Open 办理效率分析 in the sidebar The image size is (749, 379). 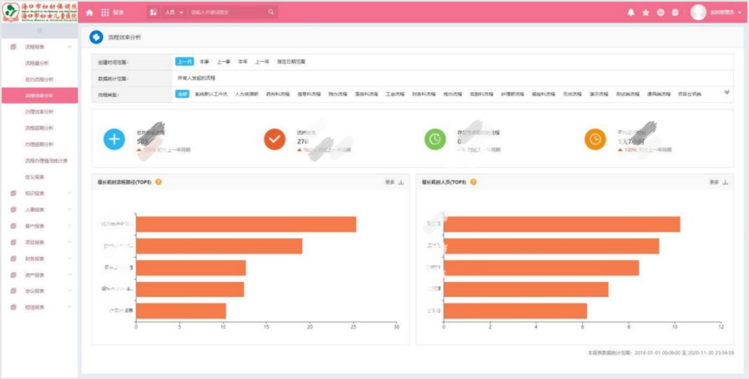click(39, 112)
